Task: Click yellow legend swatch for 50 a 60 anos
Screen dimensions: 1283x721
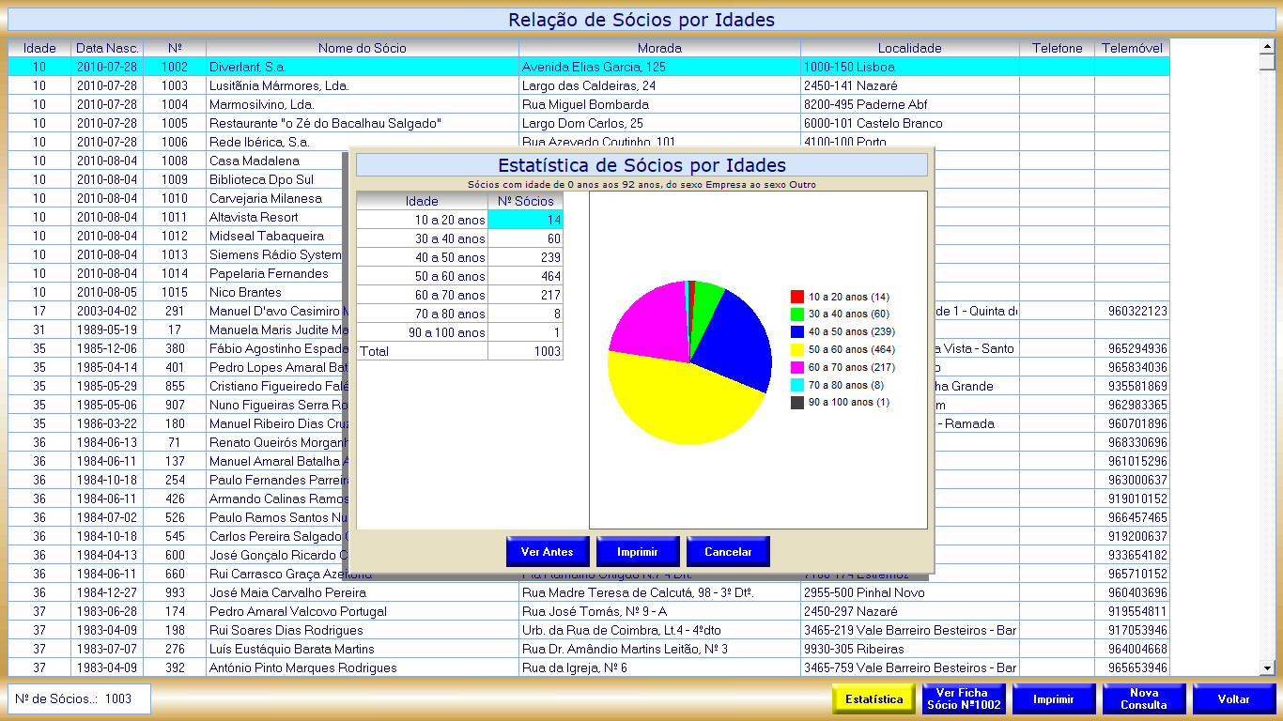Action: tap(797, 349)
